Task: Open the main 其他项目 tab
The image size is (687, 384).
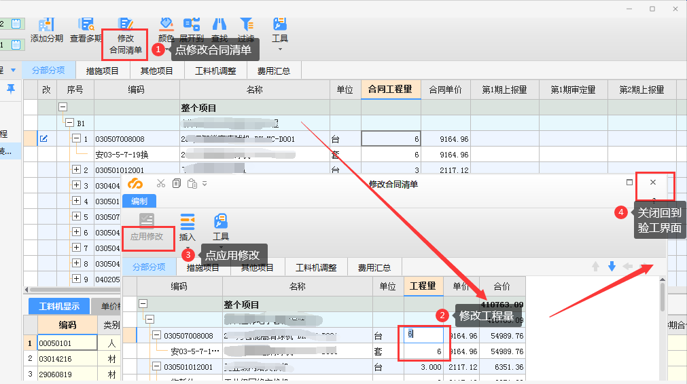Action: [156, 71]
